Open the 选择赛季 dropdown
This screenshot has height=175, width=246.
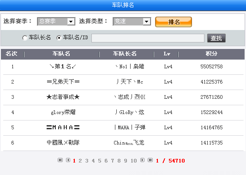point(56,21)
